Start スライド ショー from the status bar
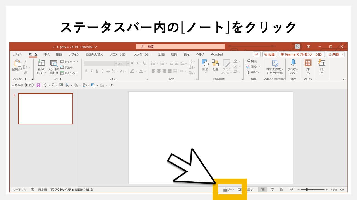Screen dimensions: 357x200 pos(291,189)
